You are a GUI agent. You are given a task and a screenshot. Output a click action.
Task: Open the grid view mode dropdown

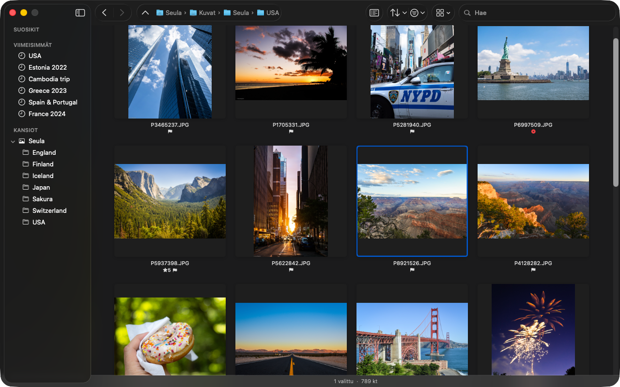[x=443, y=13]
